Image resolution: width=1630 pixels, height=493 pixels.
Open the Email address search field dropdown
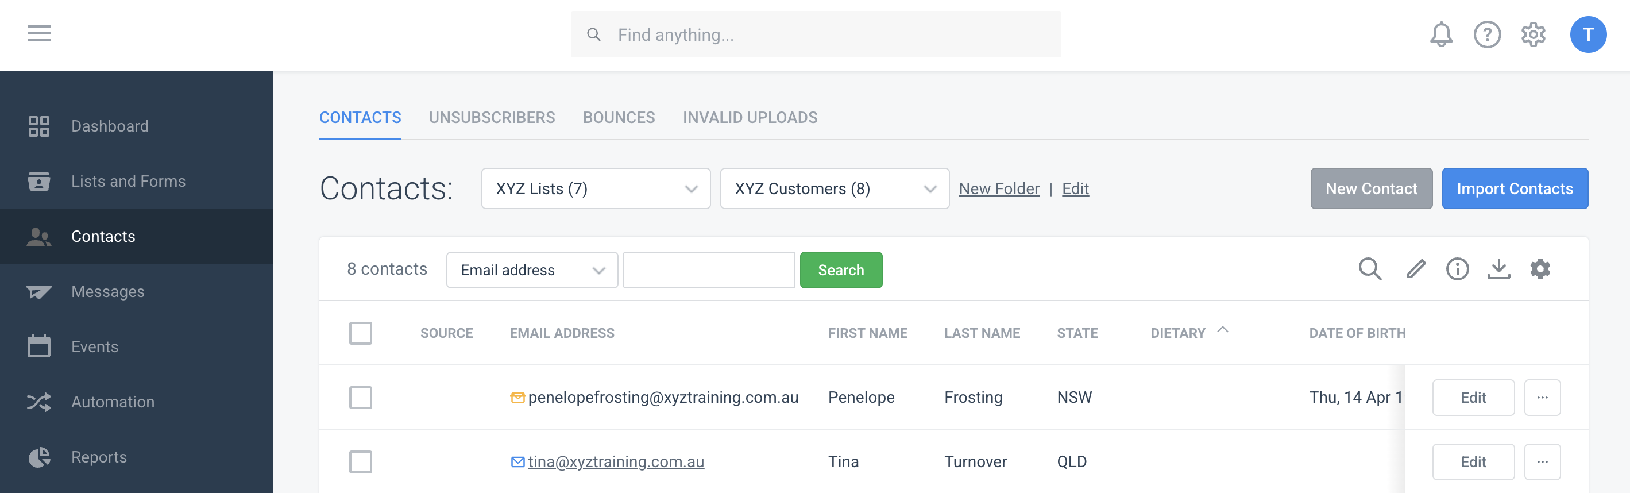point(531,270)
